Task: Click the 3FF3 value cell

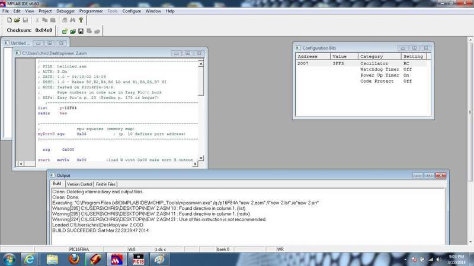Action: click(x=338, y=64)
